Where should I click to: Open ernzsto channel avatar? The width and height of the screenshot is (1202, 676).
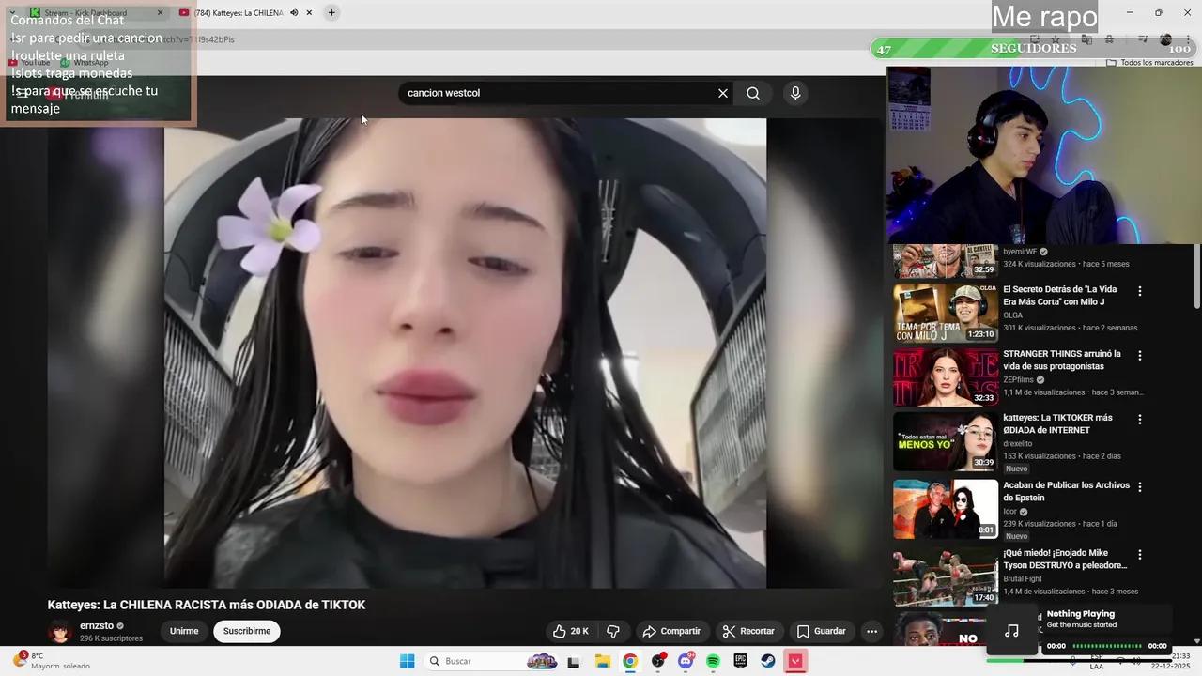pos(60,631)
